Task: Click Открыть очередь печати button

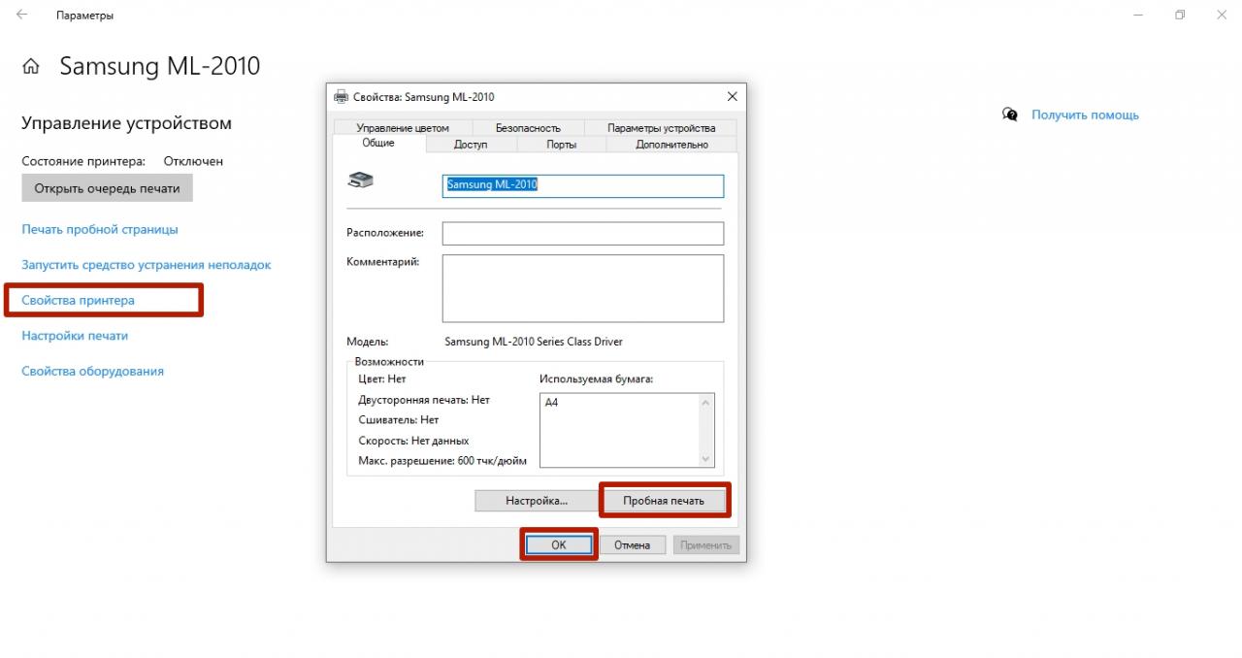Action: pyautogui.click(x=107, y=188)
